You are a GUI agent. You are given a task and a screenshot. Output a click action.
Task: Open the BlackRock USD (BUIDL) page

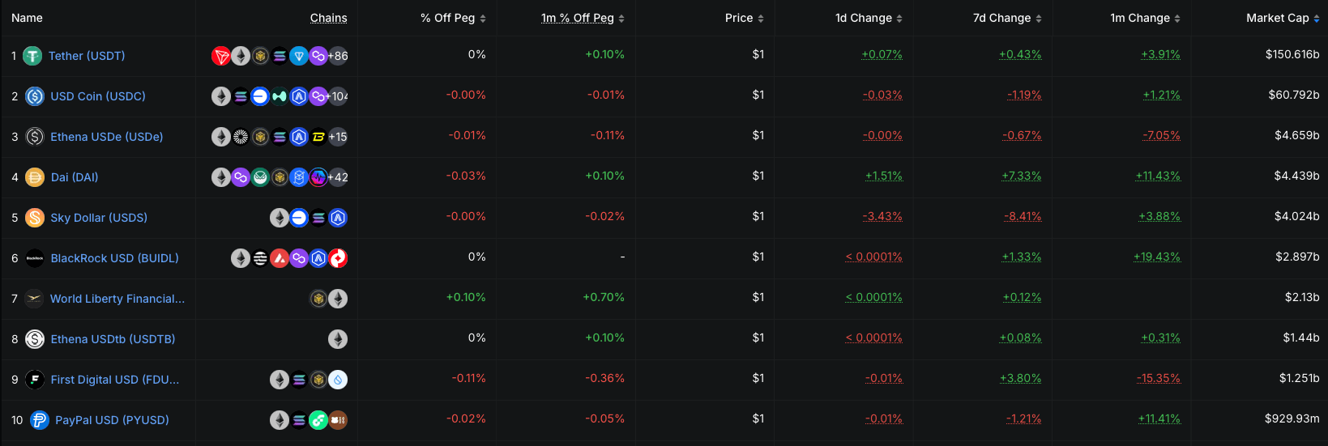click(x=114, y=258)
